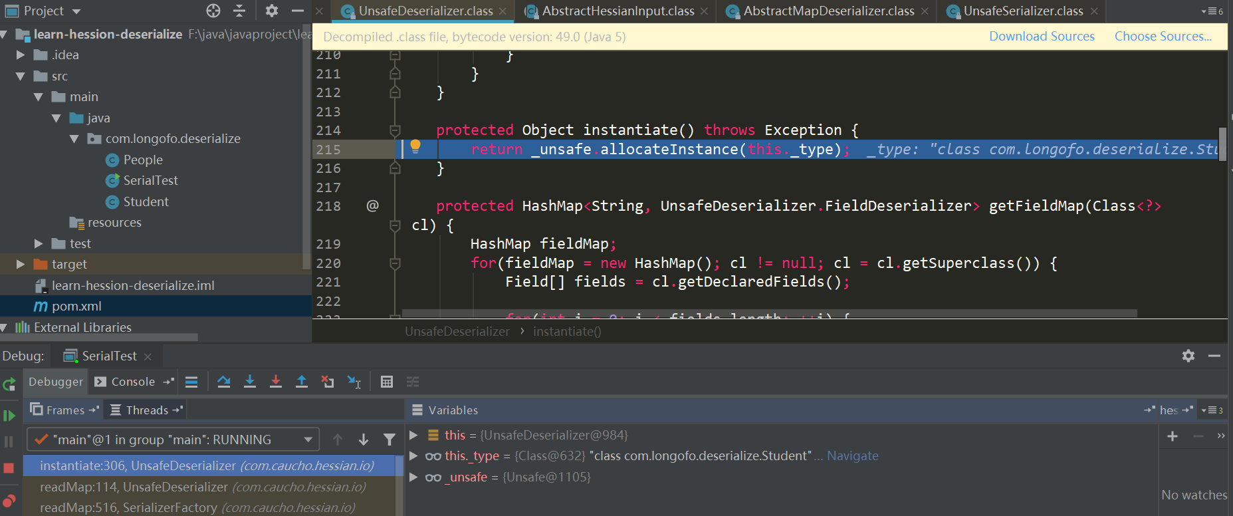The image size is (1233, 516).
Task: Click the Navigate link beside this._type
Action: (x=852, y=456)
